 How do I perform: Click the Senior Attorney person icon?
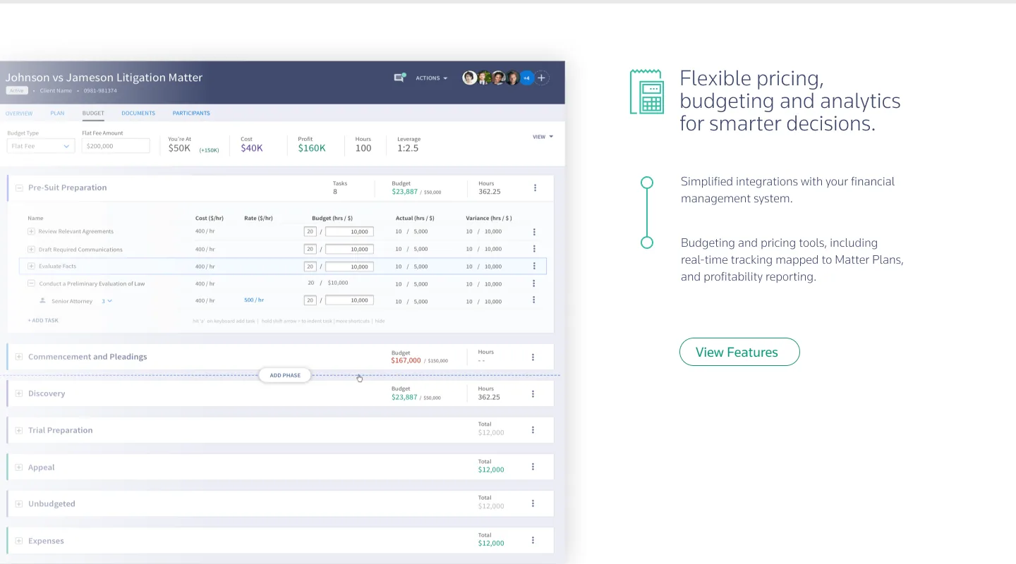[42, 300]
